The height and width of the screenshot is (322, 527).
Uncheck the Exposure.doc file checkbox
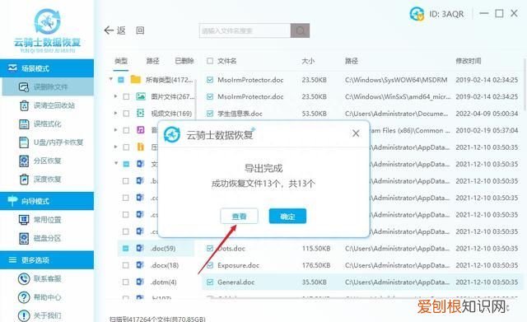tap(210, 265)
